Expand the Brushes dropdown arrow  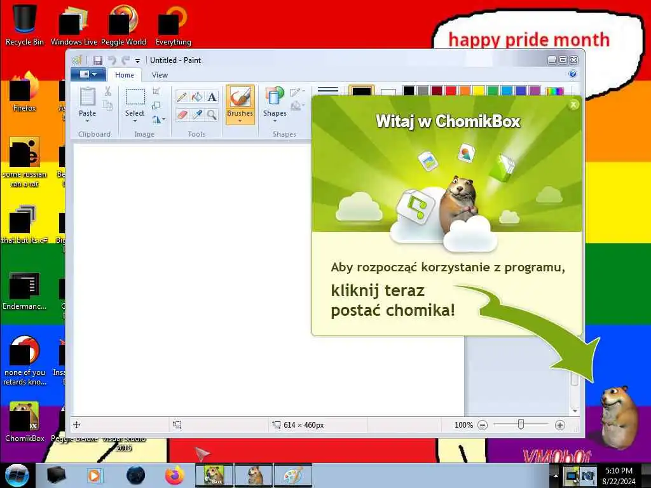240,121
